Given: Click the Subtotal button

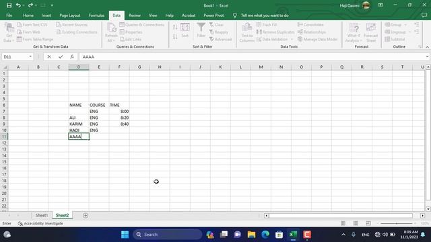Looking at the screenshot, I should [x=395, y=39].
